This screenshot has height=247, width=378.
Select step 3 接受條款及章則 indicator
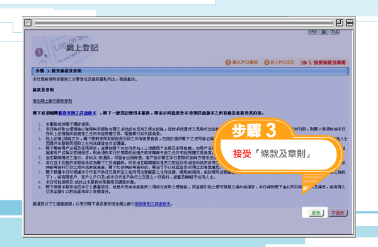323,63
